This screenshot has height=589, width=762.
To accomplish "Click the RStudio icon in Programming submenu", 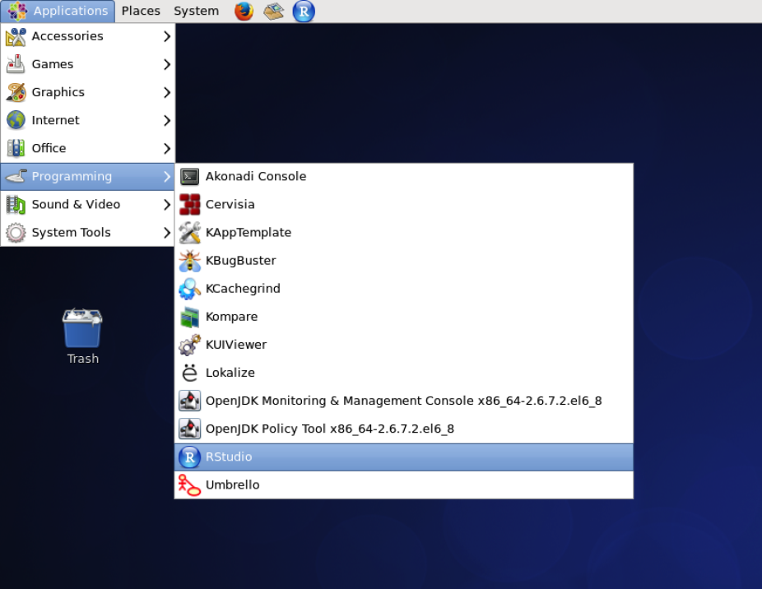I will point(189,457).
